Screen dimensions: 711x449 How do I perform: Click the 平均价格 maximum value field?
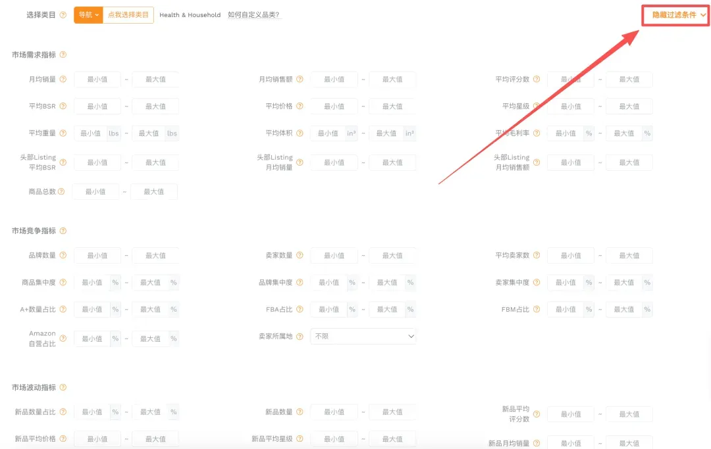[x=392, y=106]
